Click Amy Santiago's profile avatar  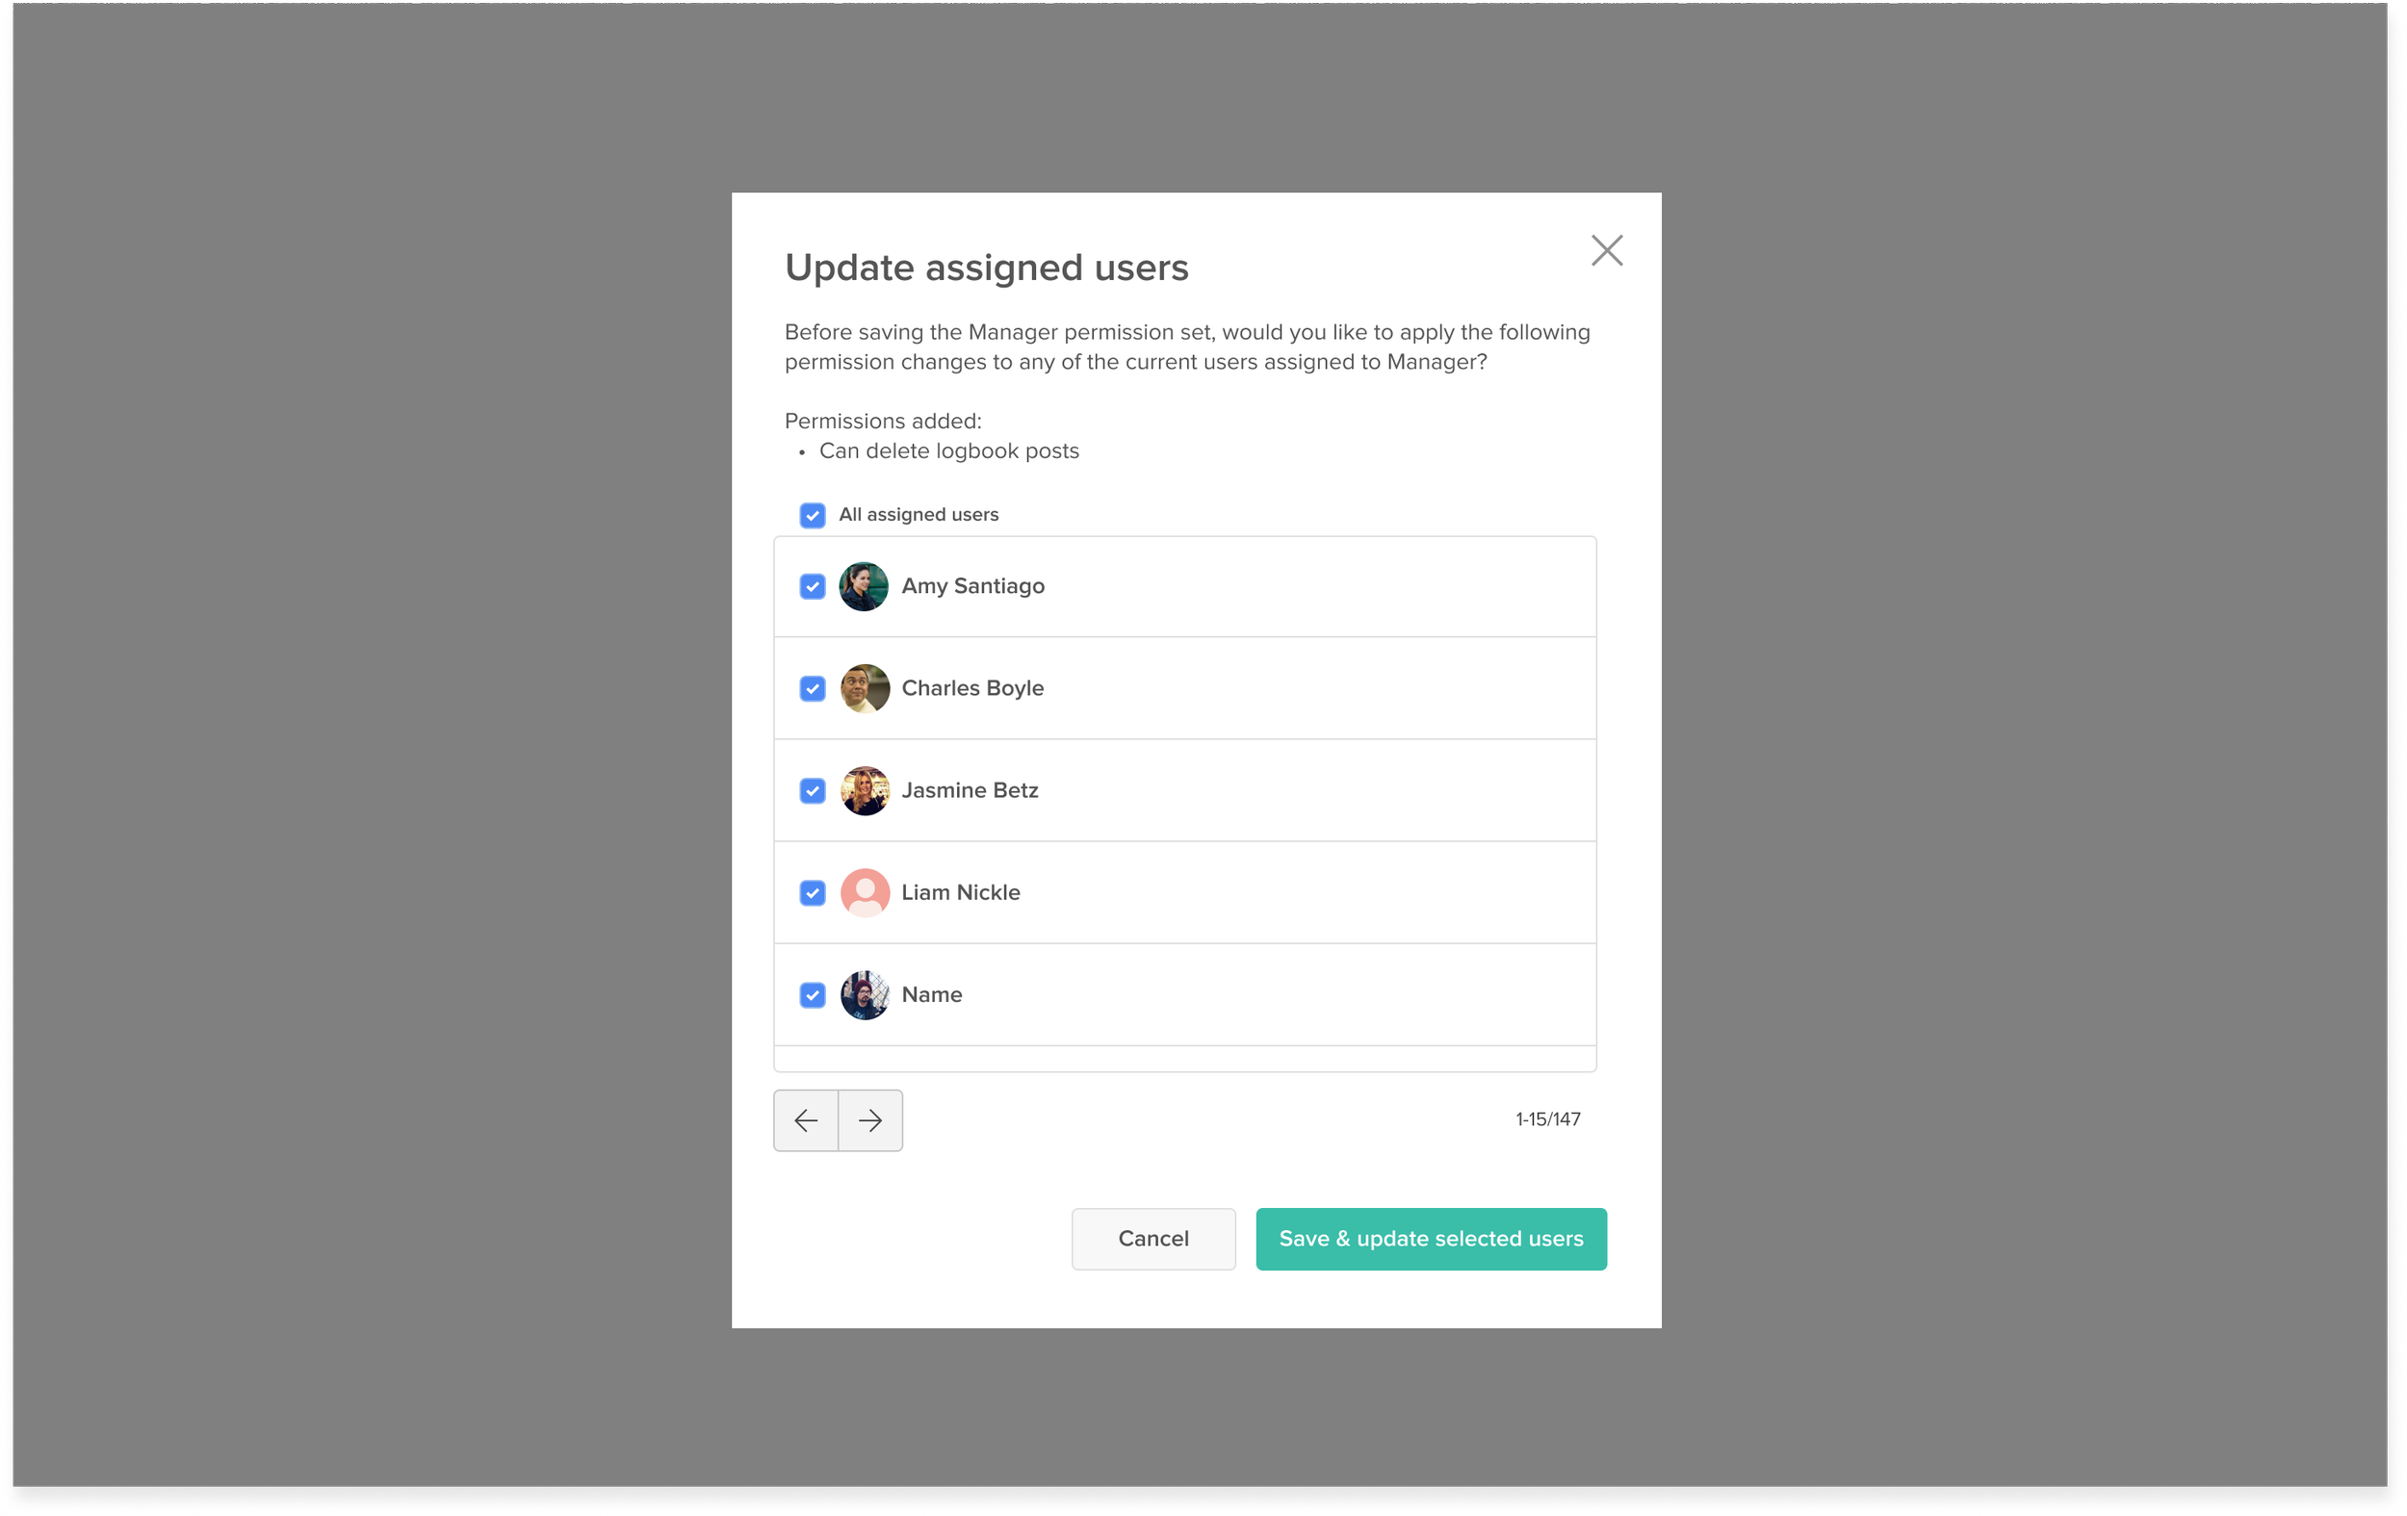[x=865, y=586]
